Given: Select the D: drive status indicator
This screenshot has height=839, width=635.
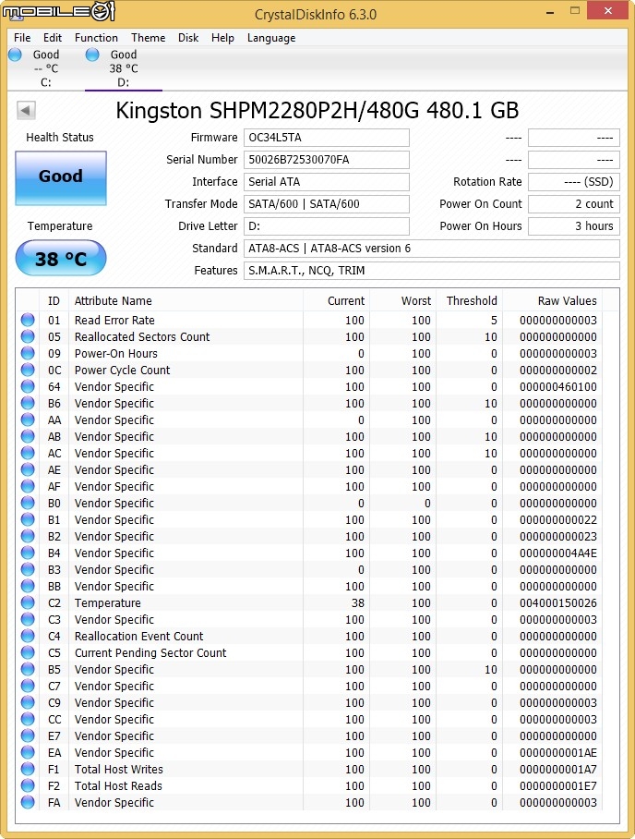Looking at the screenshot, I should coord(92,55).
